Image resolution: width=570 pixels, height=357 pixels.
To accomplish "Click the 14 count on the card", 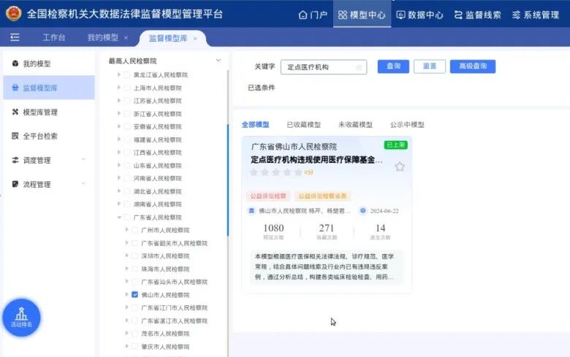I will tap(380, 228).
